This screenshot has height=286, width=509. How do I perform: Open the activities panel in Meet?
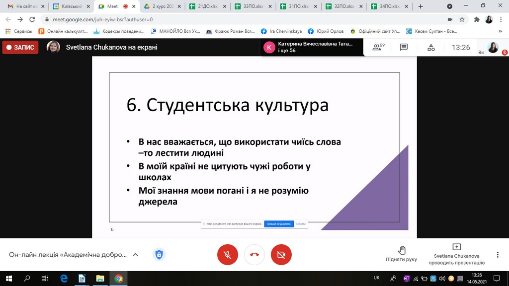pos(430,47)
